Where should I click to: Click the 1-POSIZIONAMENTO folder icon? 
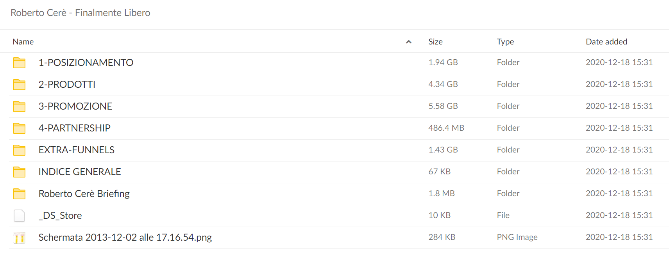(19, 63)
